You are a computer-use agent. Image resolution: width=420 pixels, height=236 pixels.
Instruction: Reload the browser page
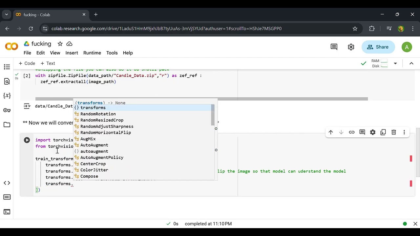coord(31,29)
